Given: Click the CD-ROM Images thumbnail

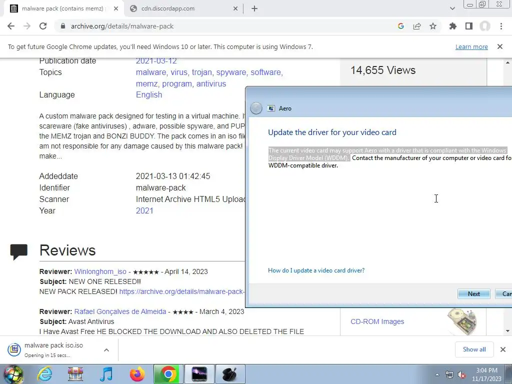Looking at the screenshot, I should click(x=461, y=321).
